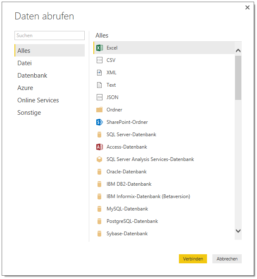Select the MySQL-Datenbank label
257x279 pixels.
click(127, 209)
